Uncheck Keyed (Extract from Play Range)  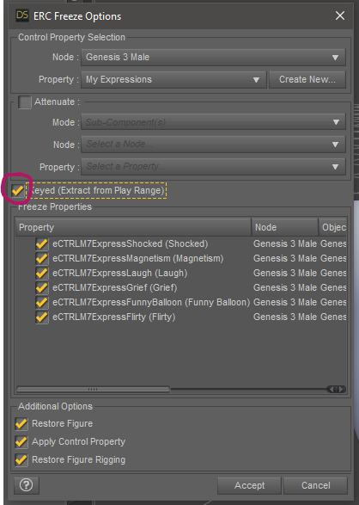click(17, 190)
